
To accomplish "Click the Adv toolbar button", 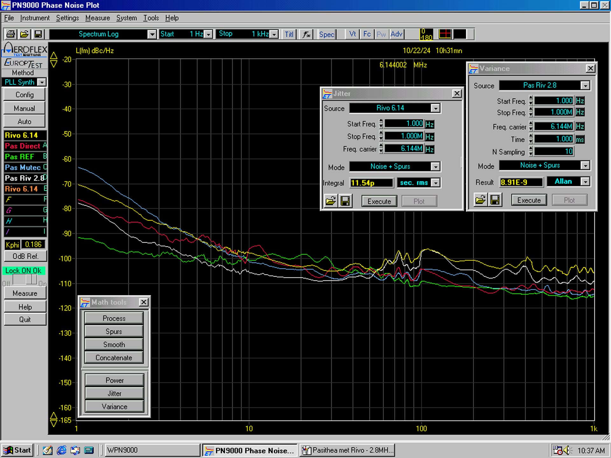I will point(397,34).
